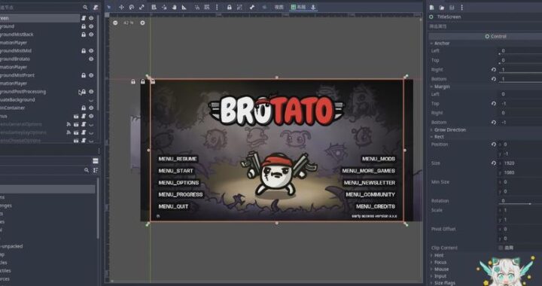
Task: Click the group children toolbar icon
Action: [x=239, y=7]
